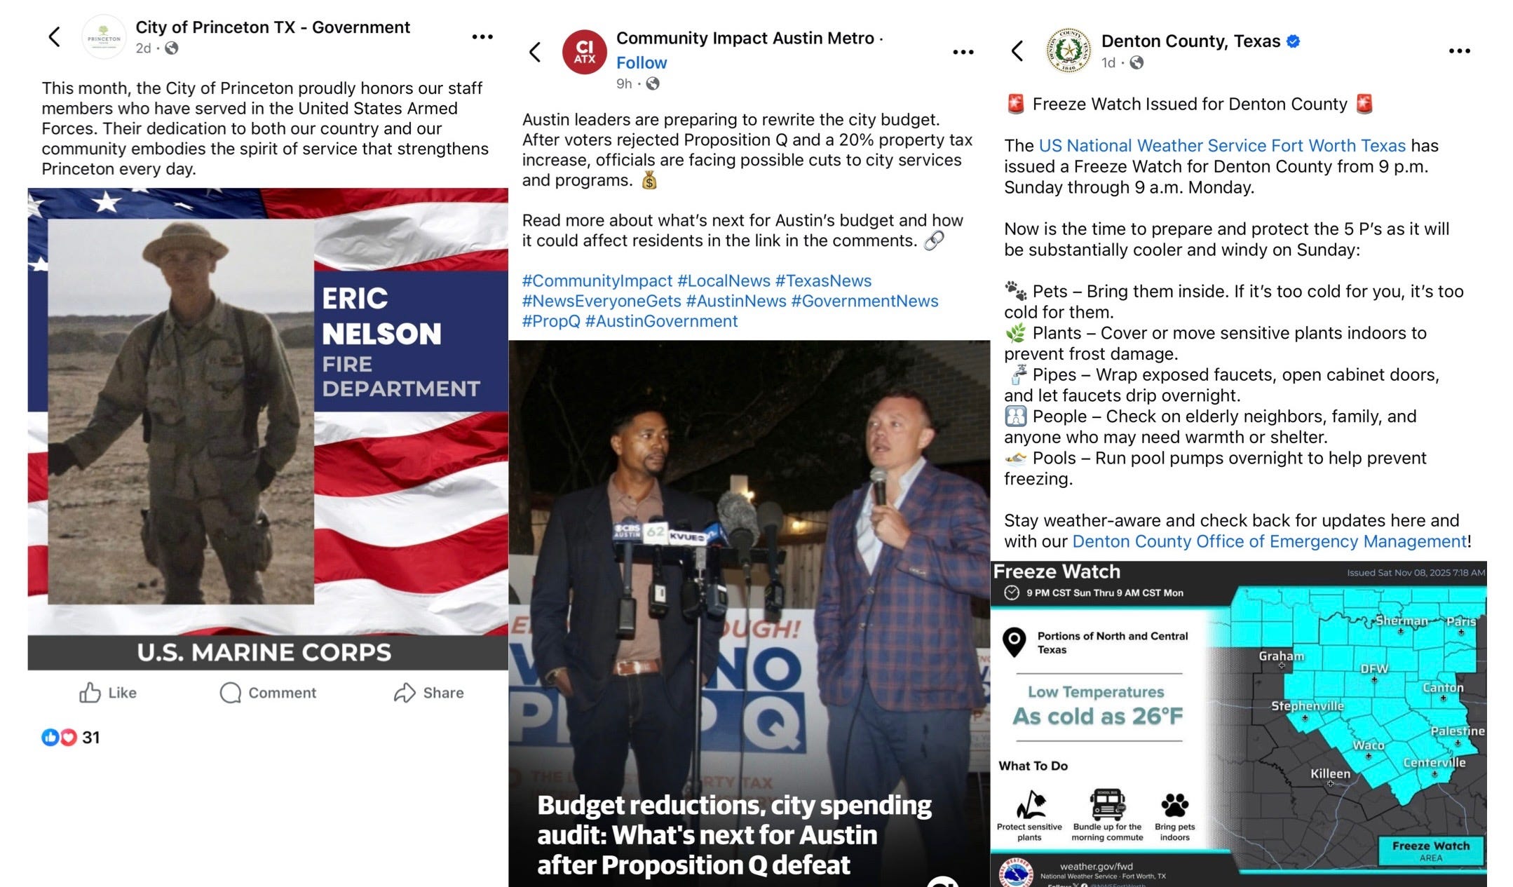The height and width of the screenshot is (887, 1513).
Task: Open more options for Princeton post
Action: point(482,37)
